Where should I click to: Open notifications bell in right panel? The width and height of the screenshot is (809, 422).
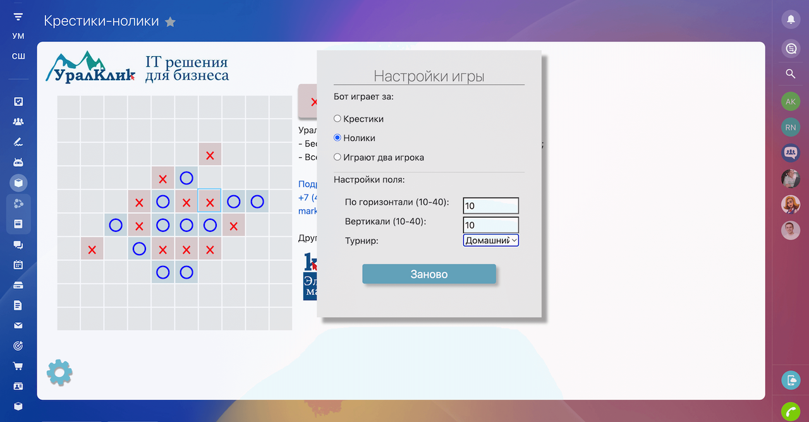click(x=790, y=19)
